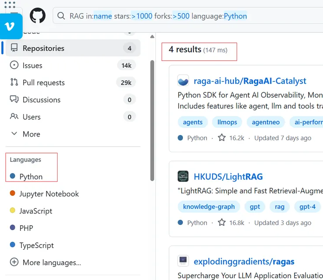The image size is (323, 280).
Task: Open the apps grid in the top-left corner
Action: pyautogui.click(x=10, y=4)
